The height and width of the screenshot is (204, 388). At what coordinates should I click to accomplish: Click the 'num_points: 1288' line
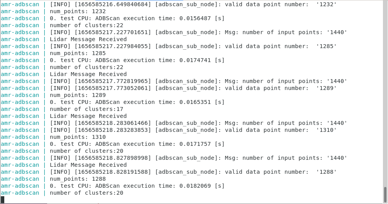pos(77,179)
